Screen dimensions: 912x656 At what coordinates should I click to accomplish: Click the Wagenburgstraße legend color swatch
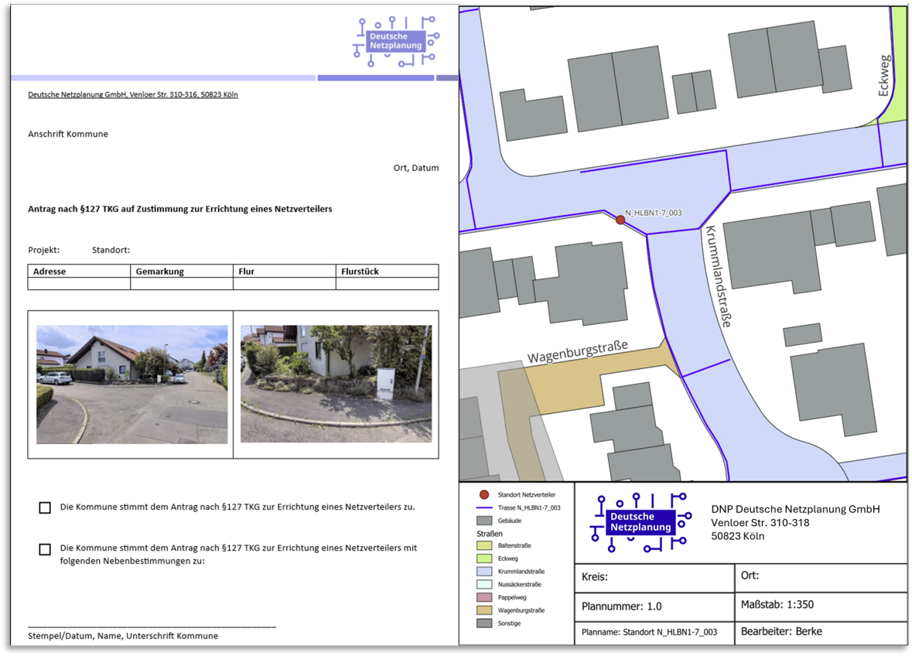(x=484, y=610)
